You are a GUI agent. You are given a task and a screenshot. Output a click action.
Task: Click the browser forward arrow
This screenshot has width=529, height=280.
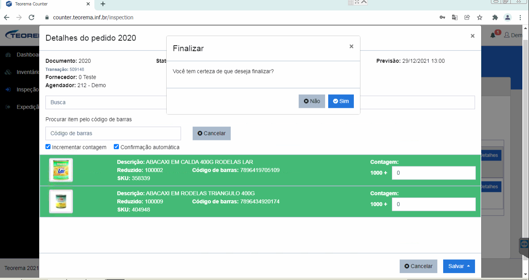[19, 17]
